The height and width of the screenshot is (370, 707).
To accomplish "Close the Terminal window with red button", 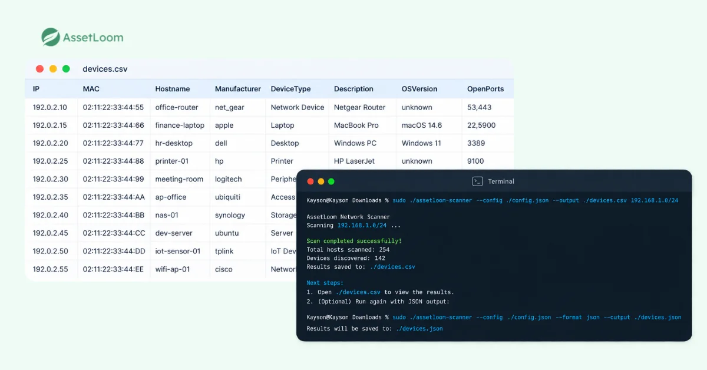I will coord(310,181).
